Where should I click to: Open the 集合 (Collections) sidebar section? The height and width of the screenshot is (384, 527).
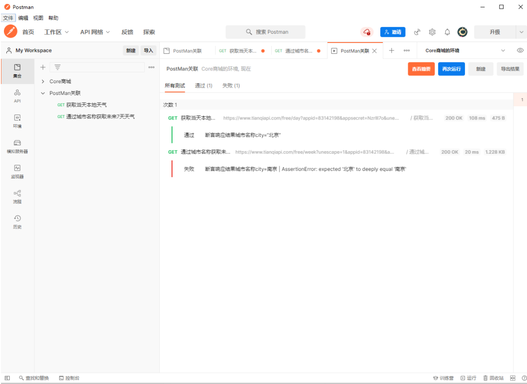tap(17, 71)
